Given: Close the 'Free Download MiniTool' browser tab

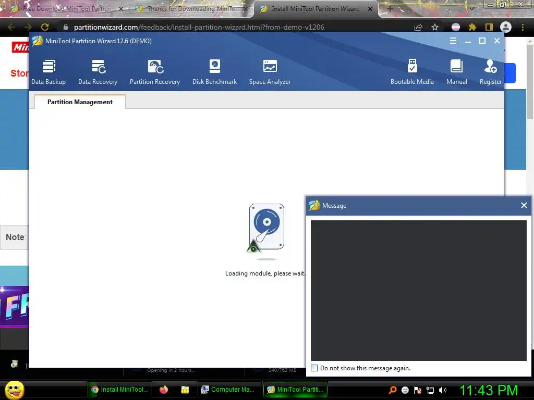Looking at the screenshot, I should pyautogui.click(x=121, y=9).
